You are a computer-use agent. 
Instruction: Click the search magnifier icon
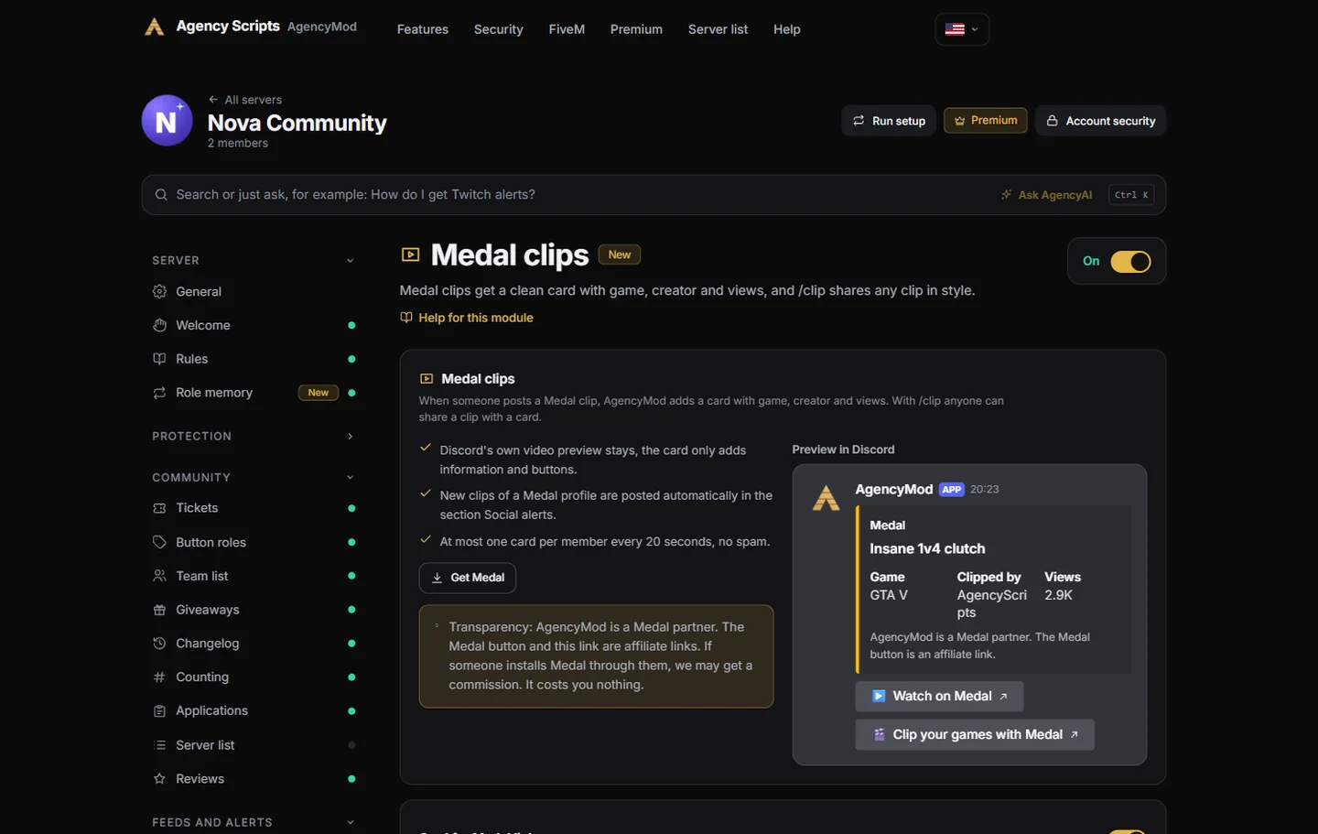161,194
